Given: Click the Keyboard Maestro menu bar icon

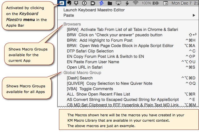Looking at the screenshot, I should coord(61,3).
